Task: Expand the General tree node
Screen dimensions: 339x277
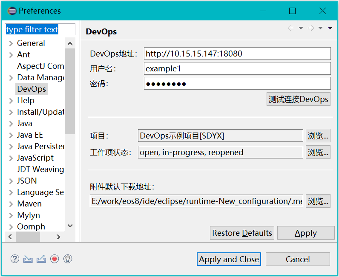Action: 11,43
